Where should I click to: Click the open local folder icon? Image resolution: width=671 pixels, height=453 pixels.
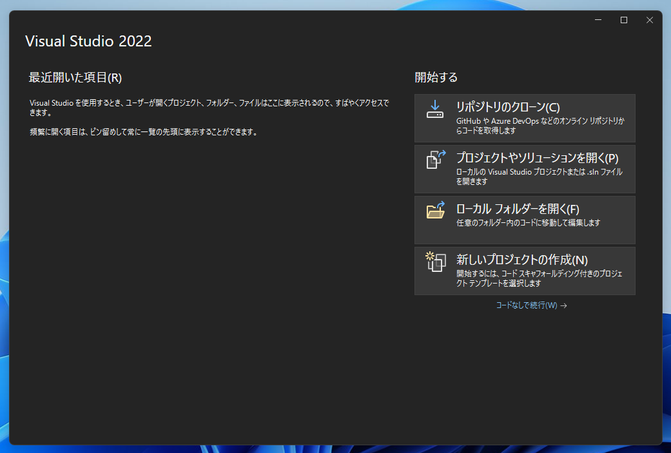(436, 209)
